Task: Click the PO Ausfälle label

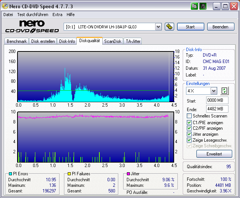Action: [x=137, y=192]
